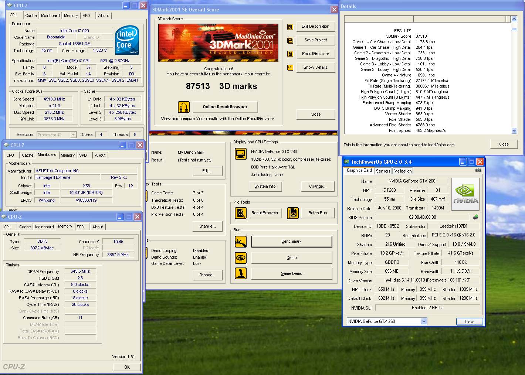
Task: Click the Threads value field in CPU-Z
Action: 135,135
